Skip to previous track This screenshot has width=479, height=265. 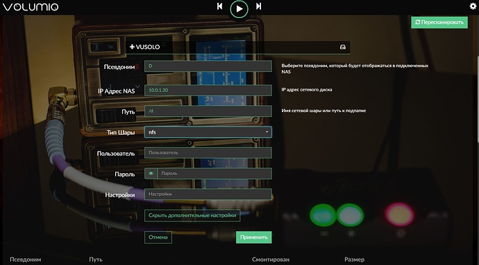pyautogui.click(x=219, y=6)
